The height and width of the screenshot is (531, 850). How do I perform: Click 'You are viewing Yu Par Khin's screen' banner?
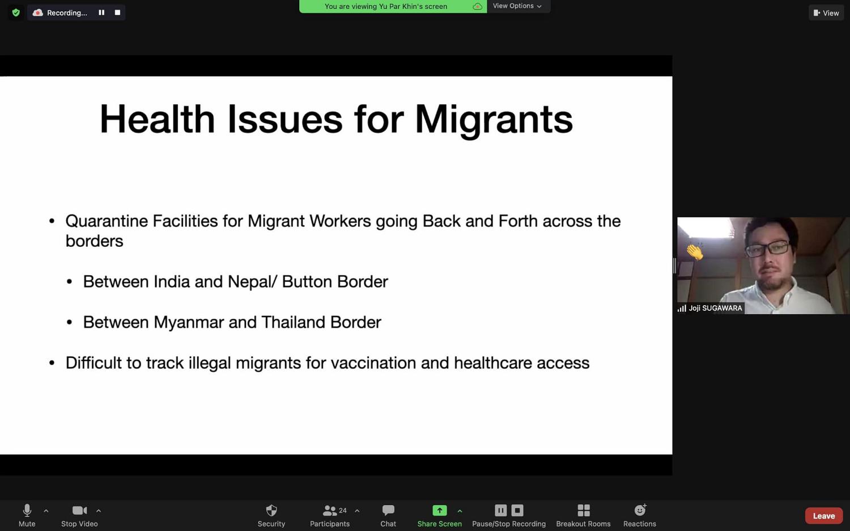pos(386,6)
